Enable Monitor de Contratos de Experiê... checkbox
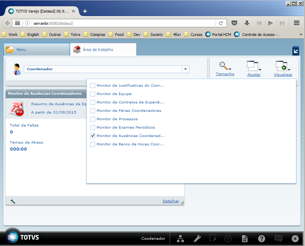 pos(93,102)
